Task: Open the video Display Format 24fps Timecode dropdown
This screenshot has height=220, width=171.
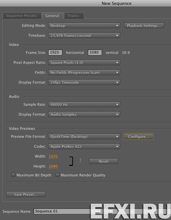Action: pos(84,82)
